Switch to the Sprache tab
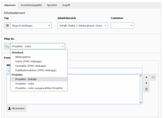The width and height of the screenshot is (163, 118). pos(52,5)
